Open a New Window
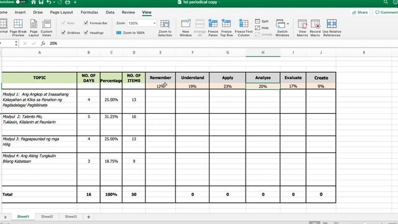The image size is (398, 224). click(x=185, y=27)
